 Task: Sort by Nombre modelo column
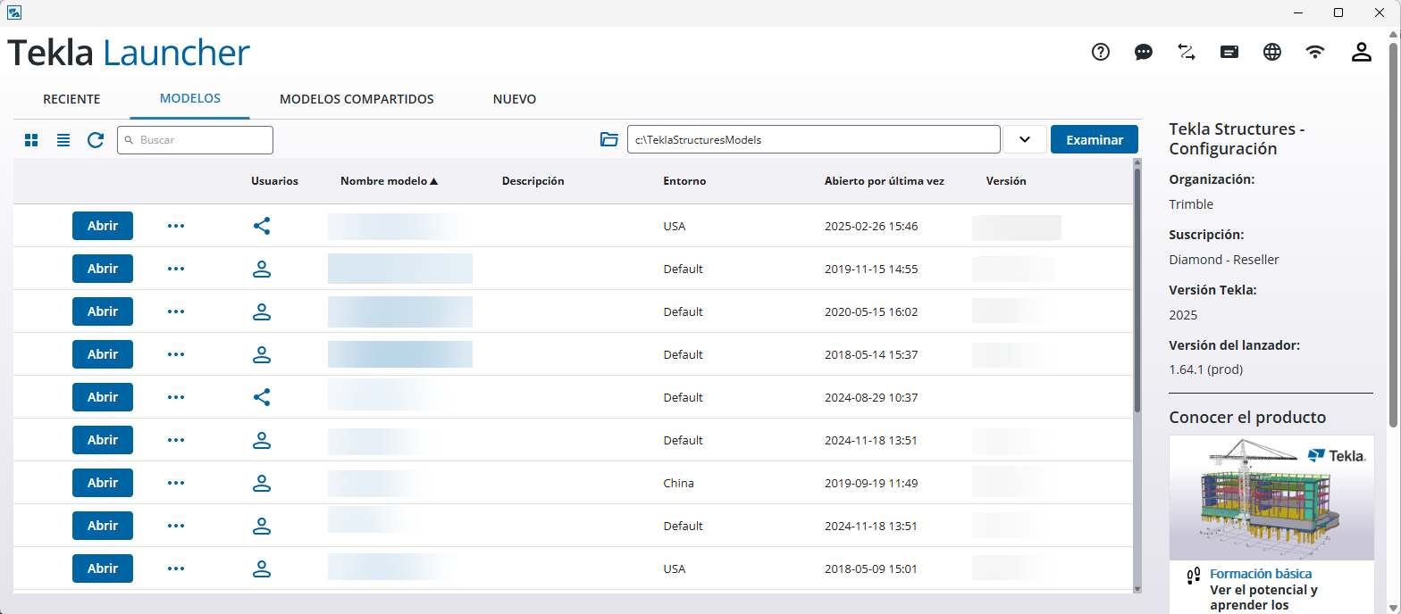[x=390, y=181]
